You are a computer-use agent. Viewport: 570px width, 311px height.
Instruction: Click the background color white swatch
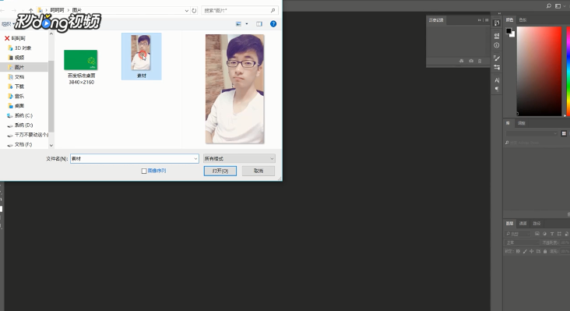pos(513,34)
